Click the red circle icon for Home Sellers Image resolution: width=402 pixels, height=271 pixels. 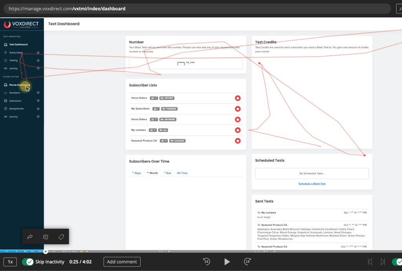click(238, 98)
